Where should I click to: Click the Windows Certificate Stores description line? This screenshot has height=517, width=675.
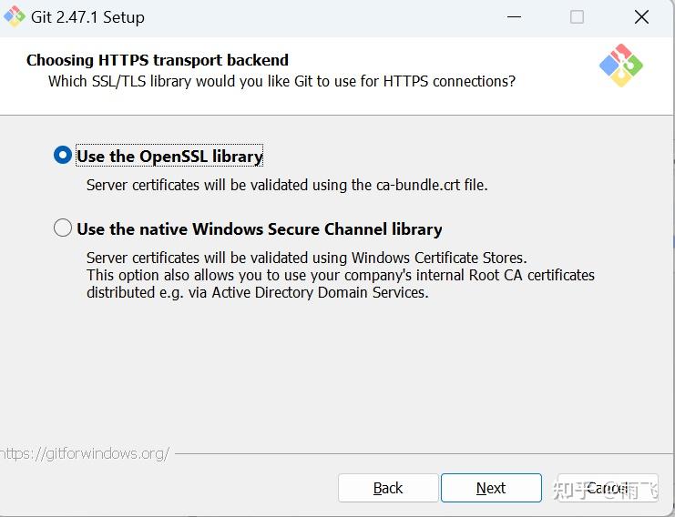point(306,258)
